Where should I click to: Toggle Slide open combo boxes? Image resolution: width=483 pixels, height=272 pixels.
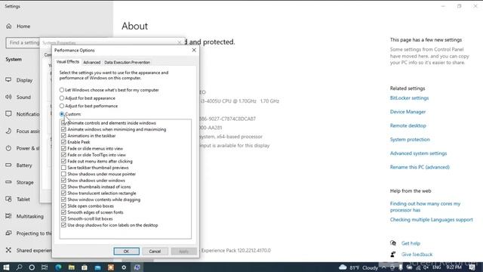pos(63,206)
